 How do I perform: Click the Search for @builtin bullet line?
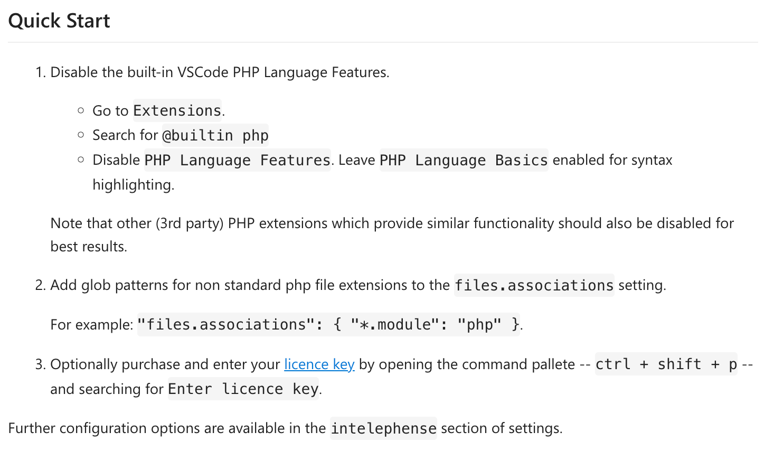click(x=181, y=135)
